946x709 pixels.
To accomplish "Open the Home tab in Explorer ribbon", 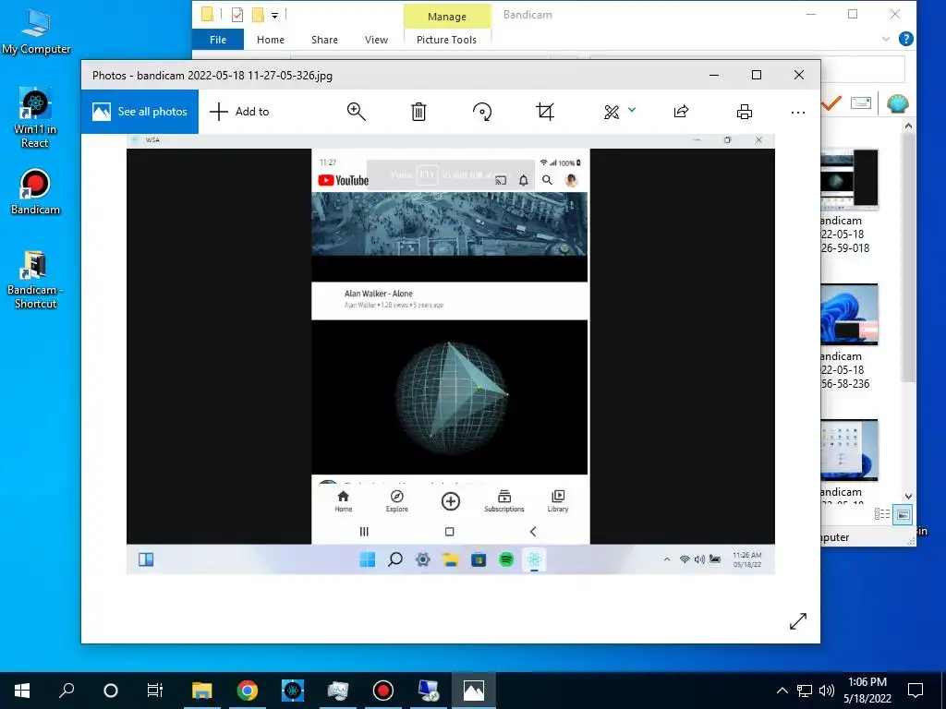I will tap(271, 40).
